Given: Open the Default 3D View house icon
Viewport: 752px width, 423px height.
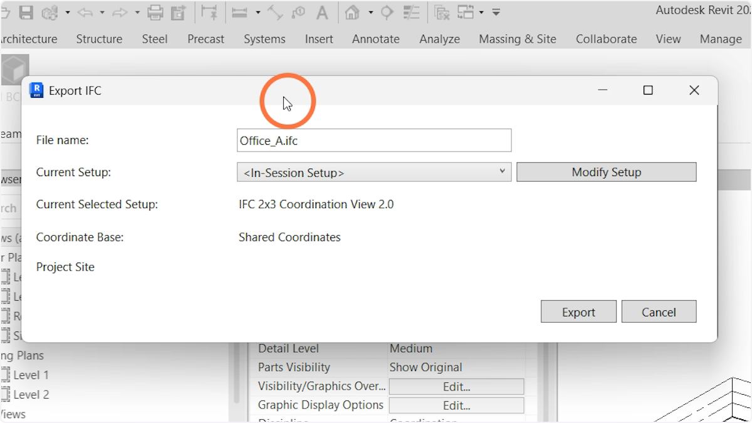Looking at the screenshot, I should (x=353, y=12).
